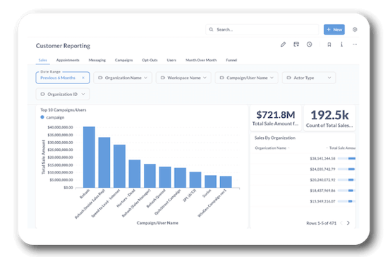Focus the Search input field
Screen dimensions: 388x257
[x=262, y=30]
